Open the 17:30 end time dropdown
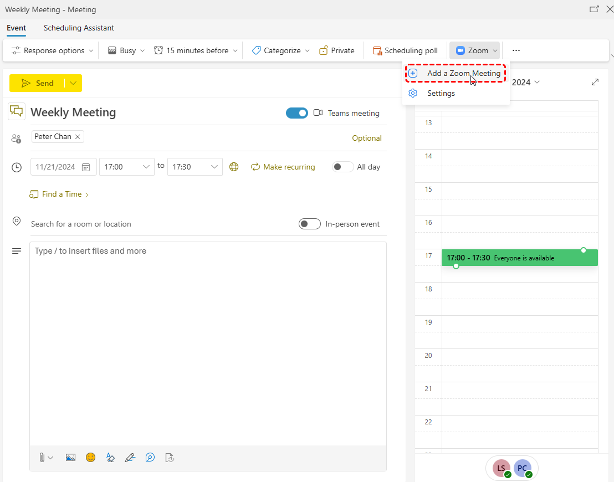 click(x=195, y=167)
